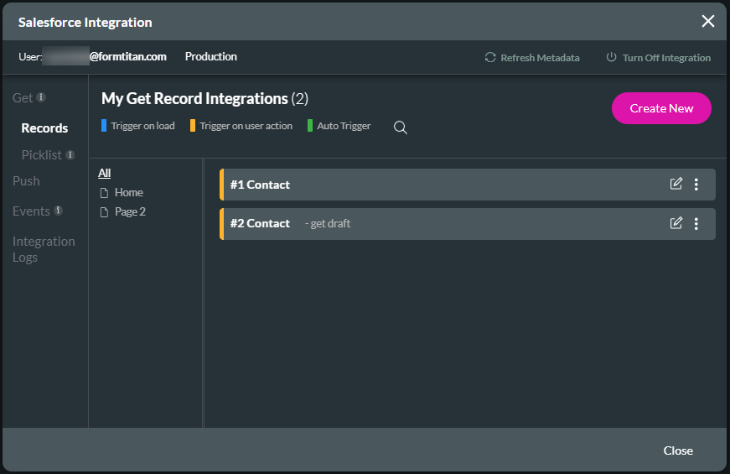Edit the #2 Contact integration
This screenshot has width=730, height=474.
676,223
